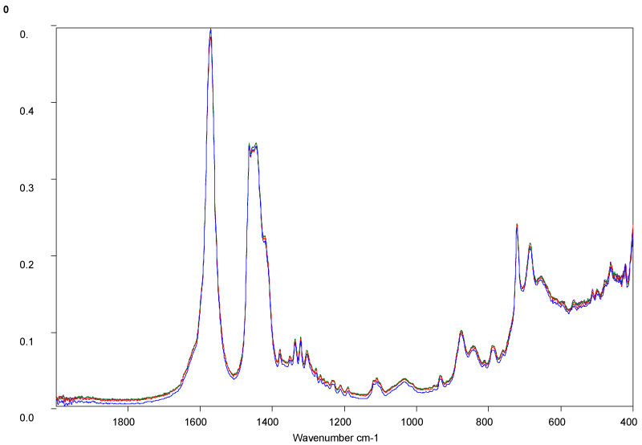The image size is (642, 445).
Task: Click the 1600 x-axis tick label
Action: coord(196,423)
